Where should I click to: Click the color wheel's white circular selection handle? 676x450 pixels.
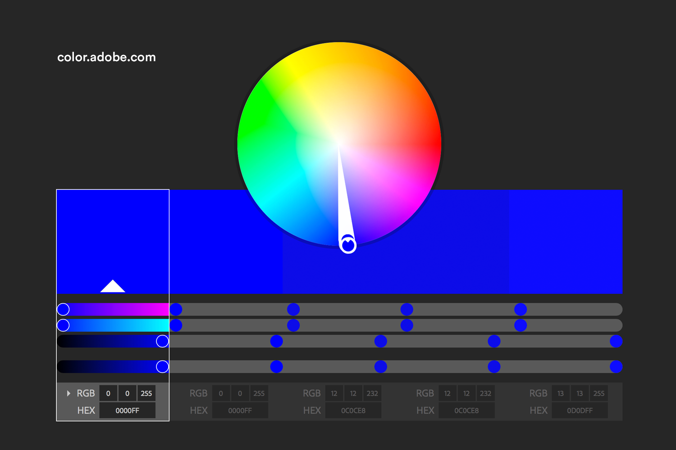(348, 245)
